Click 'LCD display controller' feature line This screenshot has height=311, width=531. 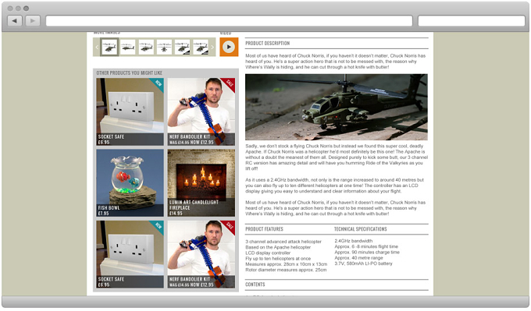(268, 253)
